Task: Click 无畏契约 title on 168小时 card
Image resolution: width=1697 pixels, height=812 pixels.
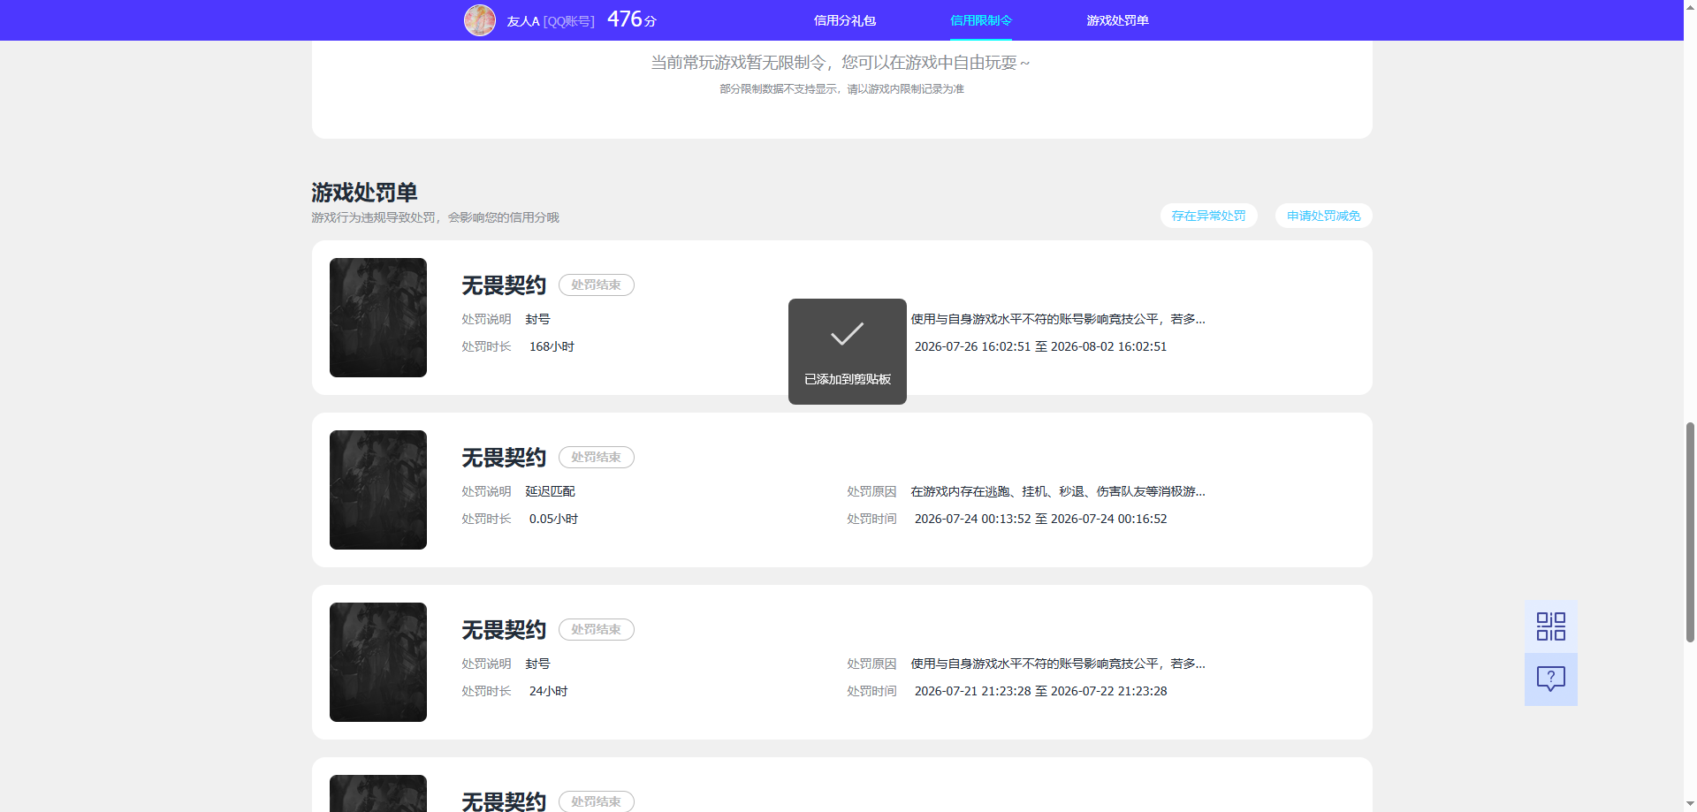Action: [x=504, y=285]
